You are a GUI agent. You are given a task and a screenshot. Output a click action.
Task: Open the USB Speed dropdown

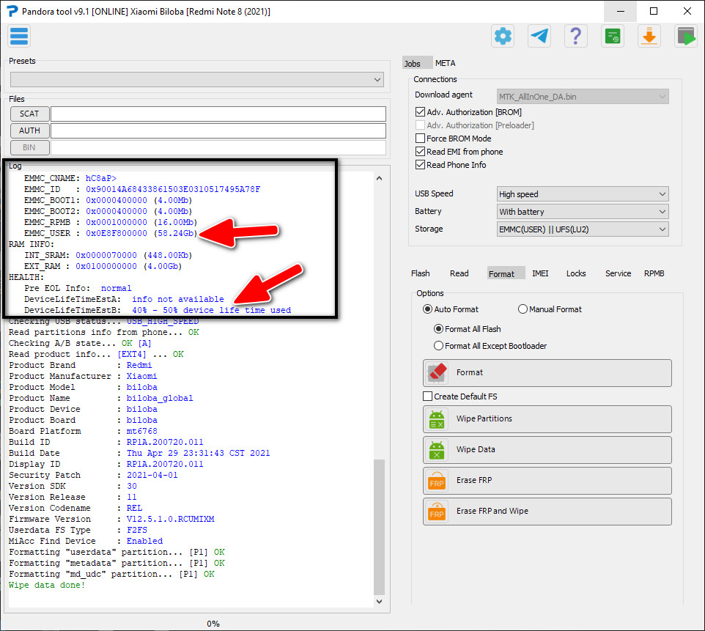coord(583,194)
